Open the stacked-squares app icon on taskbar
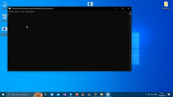Screen dimensions: 173x97 pos(95,95)
